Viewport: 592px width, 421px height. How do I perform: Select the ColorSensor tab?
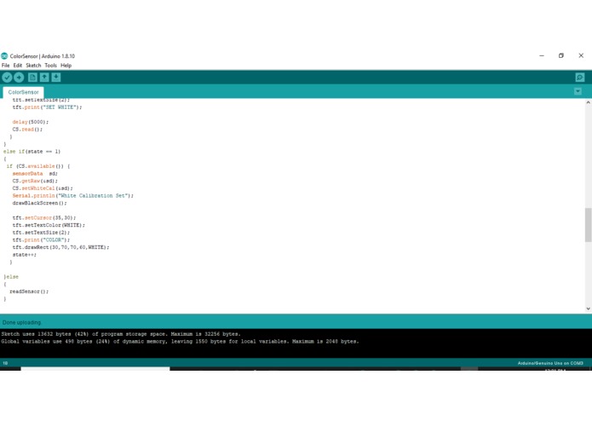point(23,92)
